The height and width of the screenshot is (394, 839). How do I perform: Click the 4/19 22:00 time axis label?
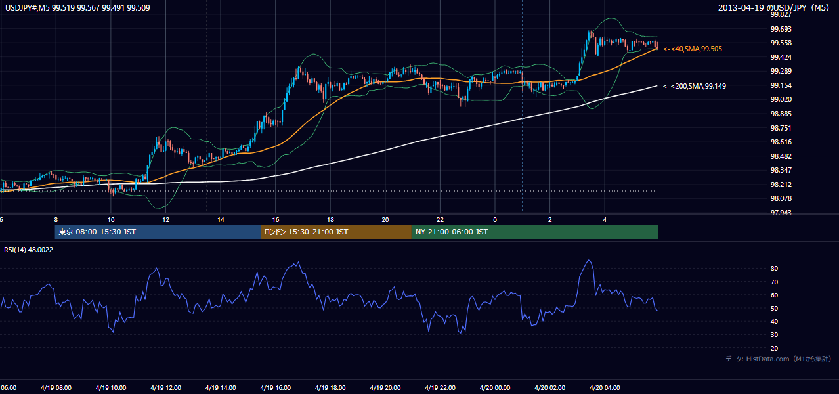click(x=440, y=388)
